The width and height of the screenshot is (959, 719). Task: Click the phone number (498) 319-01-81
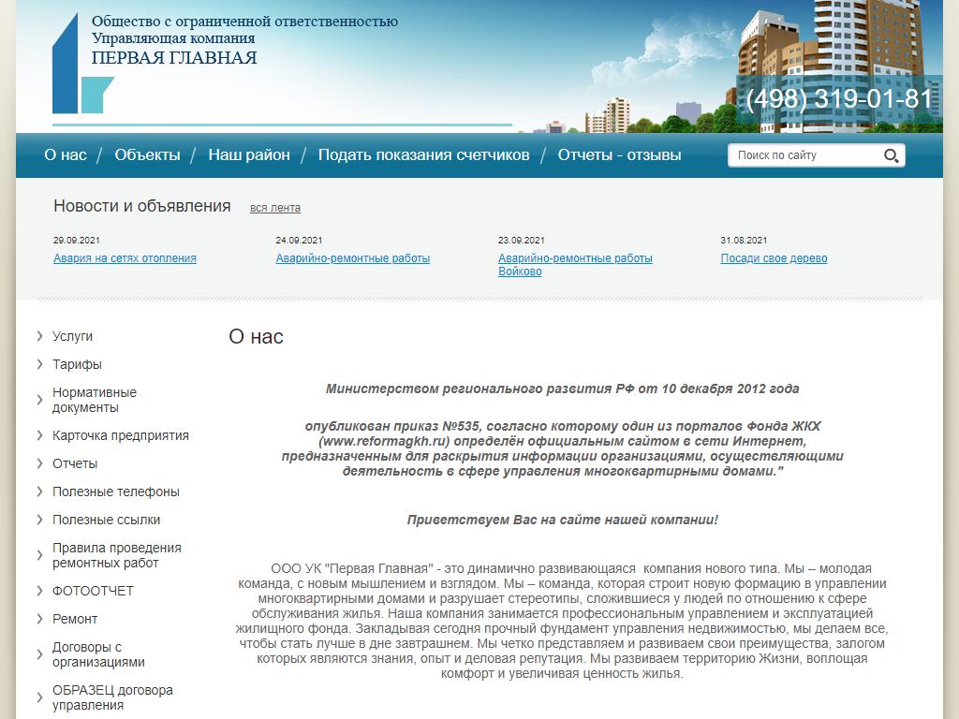839,99
